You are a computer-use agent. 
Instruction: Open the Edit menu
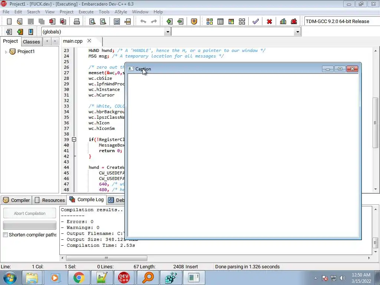(18, 12)
